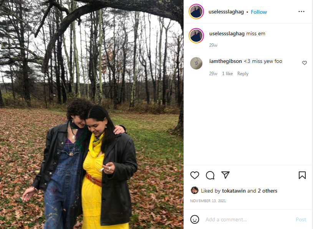
Task: Open the tokatawin profile link
Action: coord(234,191)
